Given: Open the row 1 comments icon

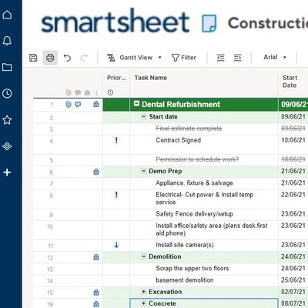Looking at the screenshot, I should coord(78,104).
